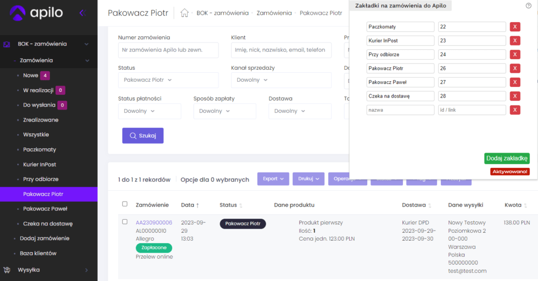Click the home icon in breadcrumb

184,13
